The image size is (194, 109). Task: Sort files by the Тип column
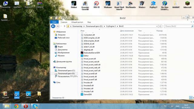pyautogui.click(x=140, y=31)
